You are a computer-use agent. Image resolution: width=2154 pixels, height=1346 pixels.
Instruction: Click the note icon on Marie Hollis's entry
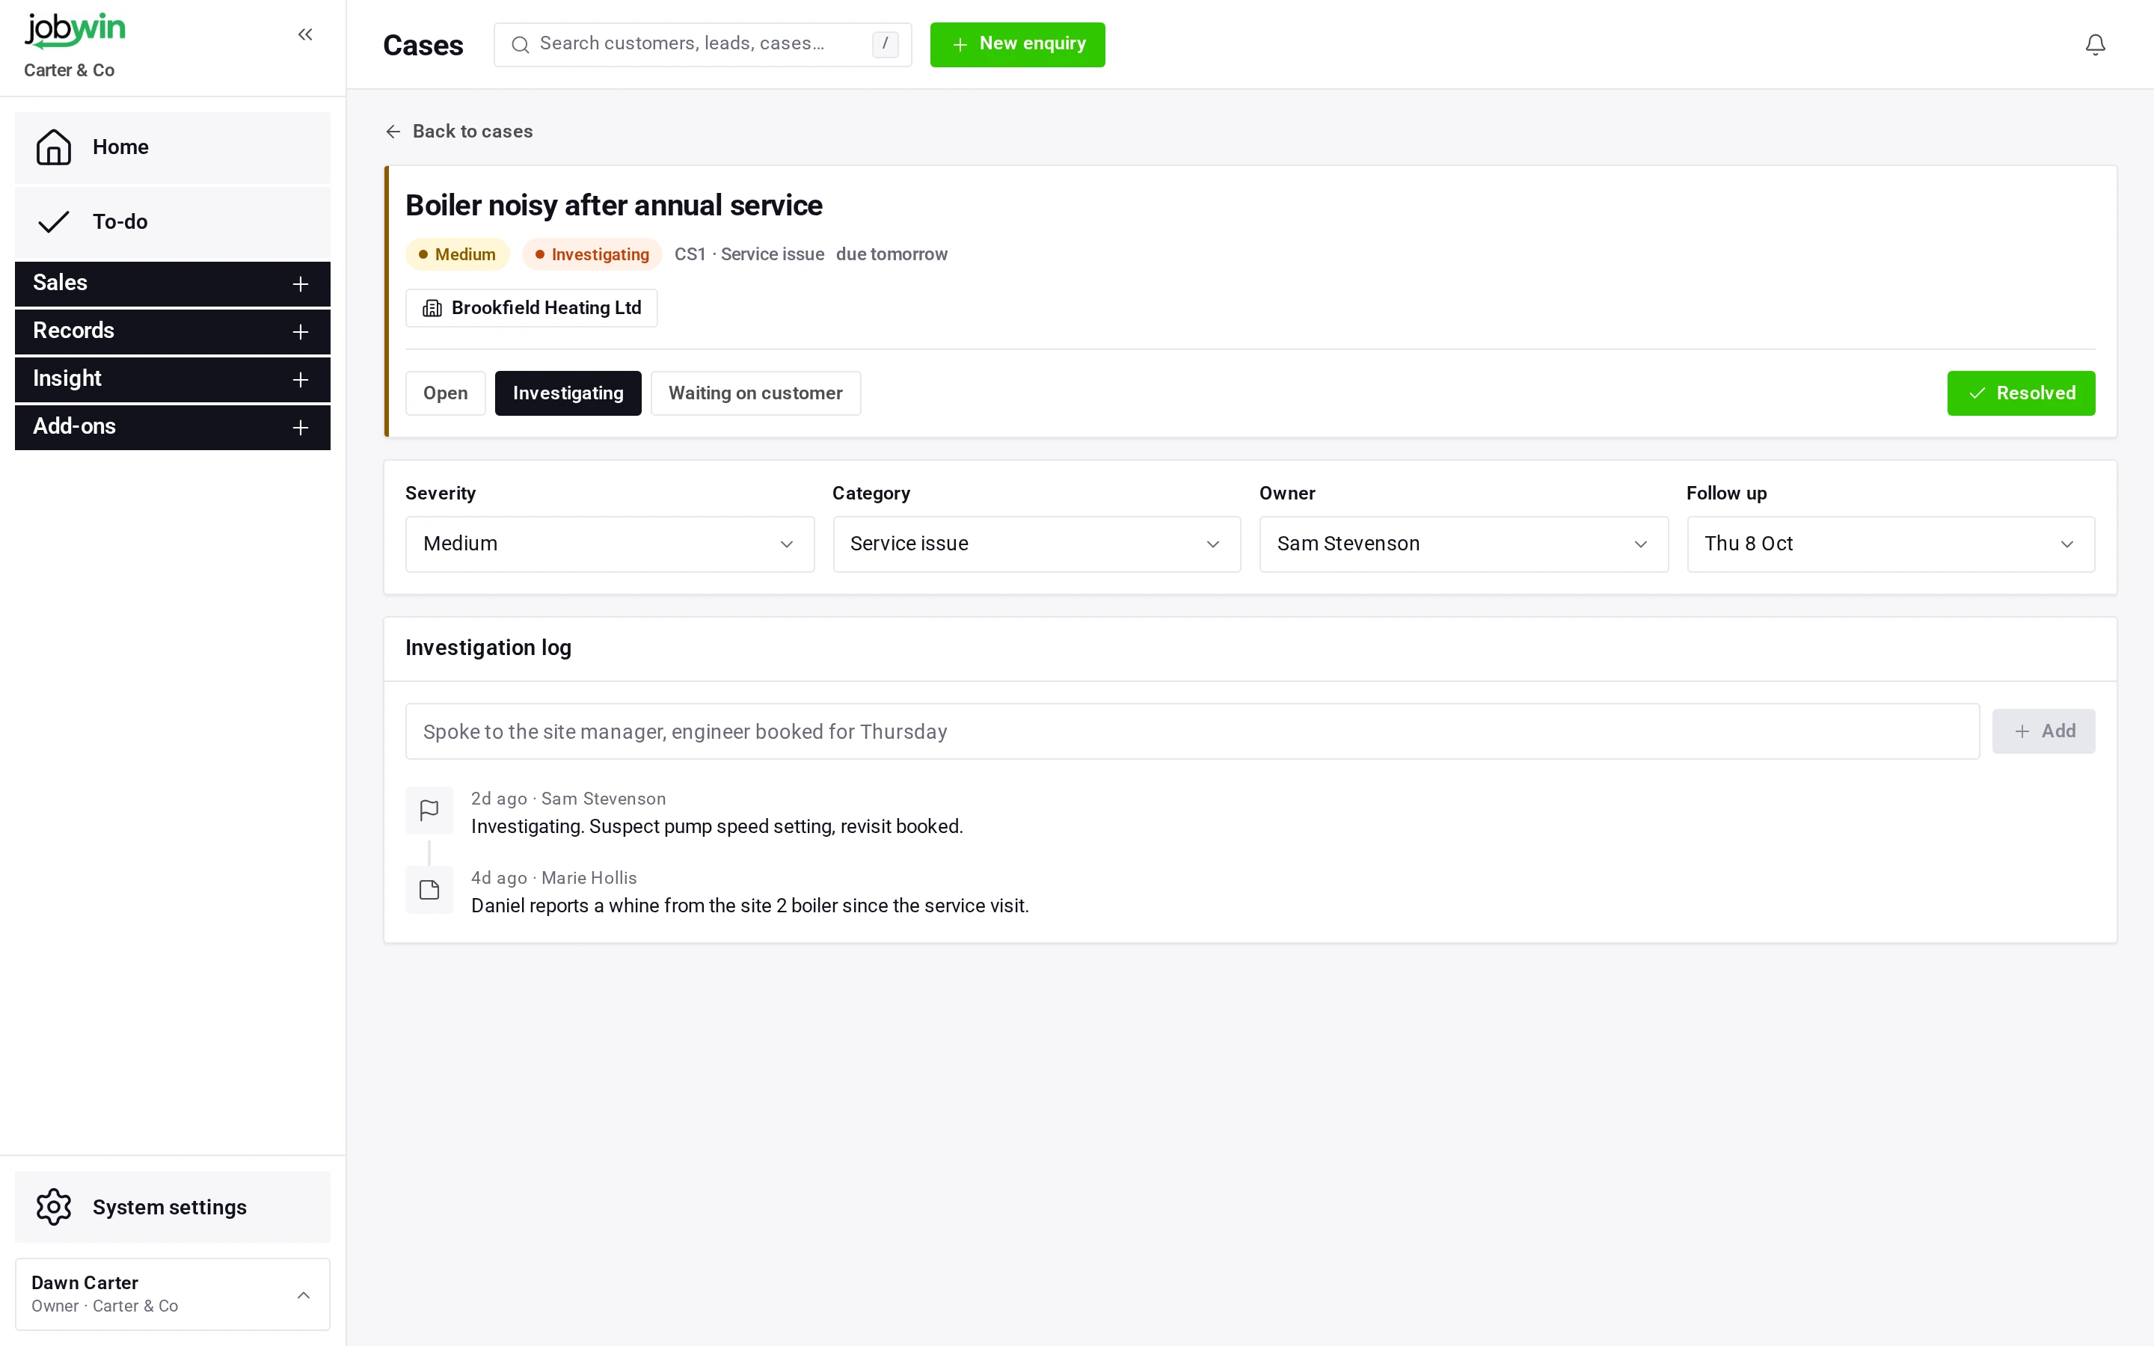pyautogui.click(x=429, y=889)
